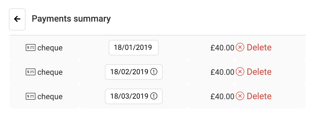Delete the cheque payment dated 18/03/2019

(x=254, y=96)
